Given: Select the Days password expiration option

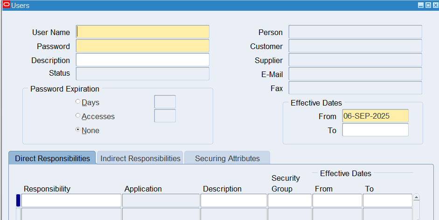Looking at the screenshot, I should click(x=78, y=102).
